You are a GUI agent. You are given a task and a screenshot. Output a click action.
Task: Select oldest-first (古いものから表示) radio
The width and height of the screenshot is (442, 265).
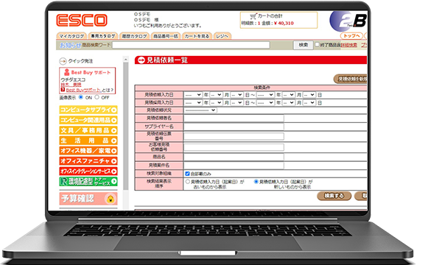pyautogui.click(x=188, y=182)
